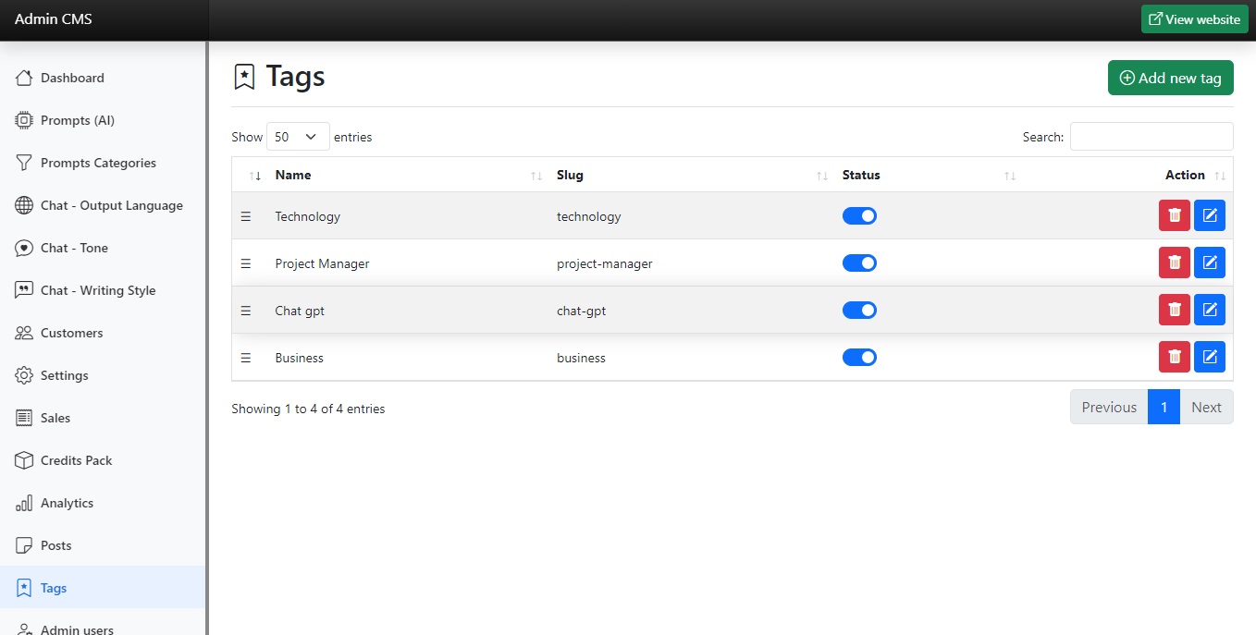Focus the Search input field
1256x635 pixels.
click(1151, 137)
